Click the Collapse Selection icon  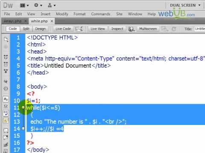click(6, 64)
